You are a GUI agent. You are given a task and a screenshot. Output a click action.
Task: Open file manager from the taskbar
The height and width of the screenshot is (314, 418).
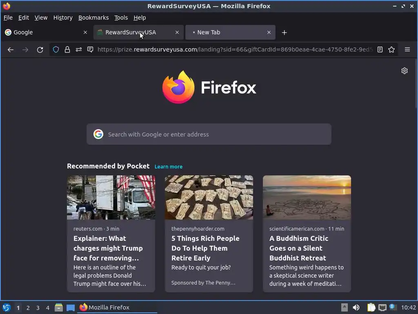[x=59, y=307]
